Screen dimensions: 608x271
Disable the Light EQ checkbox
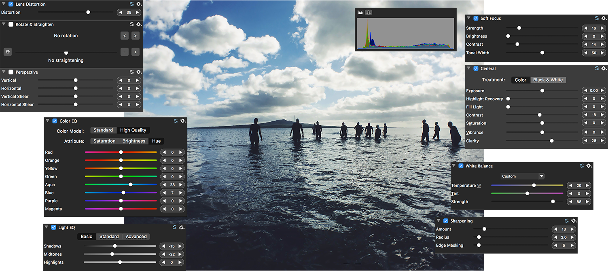point(54,227)
